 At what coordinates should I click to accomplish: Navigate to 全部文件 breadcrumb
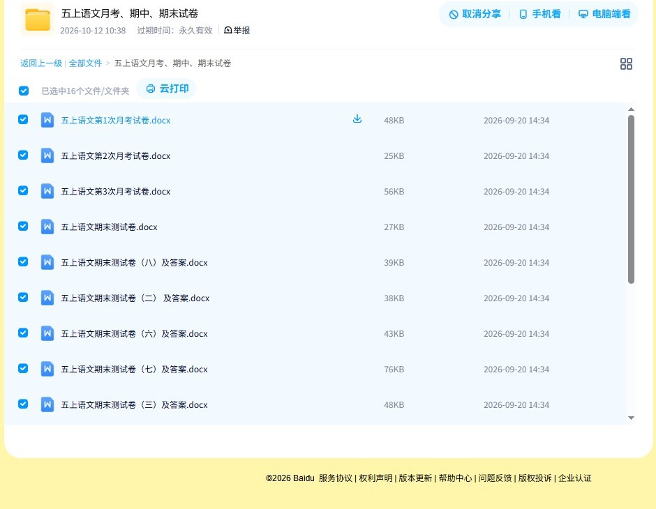[x=85, y=63]
